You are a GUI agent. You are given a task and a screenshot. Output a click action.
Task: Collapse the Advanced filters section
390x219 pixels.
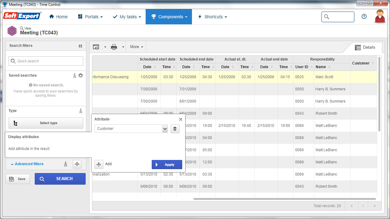coord(27,164)
